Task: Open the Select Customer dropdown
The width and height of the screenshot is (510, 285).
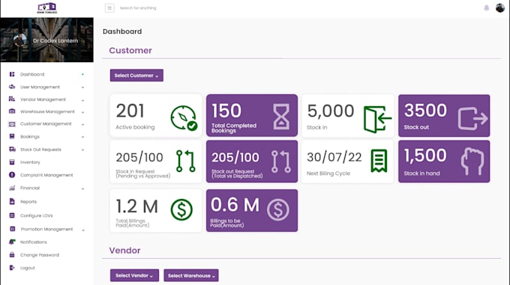Action: click(x=136, y=76)
